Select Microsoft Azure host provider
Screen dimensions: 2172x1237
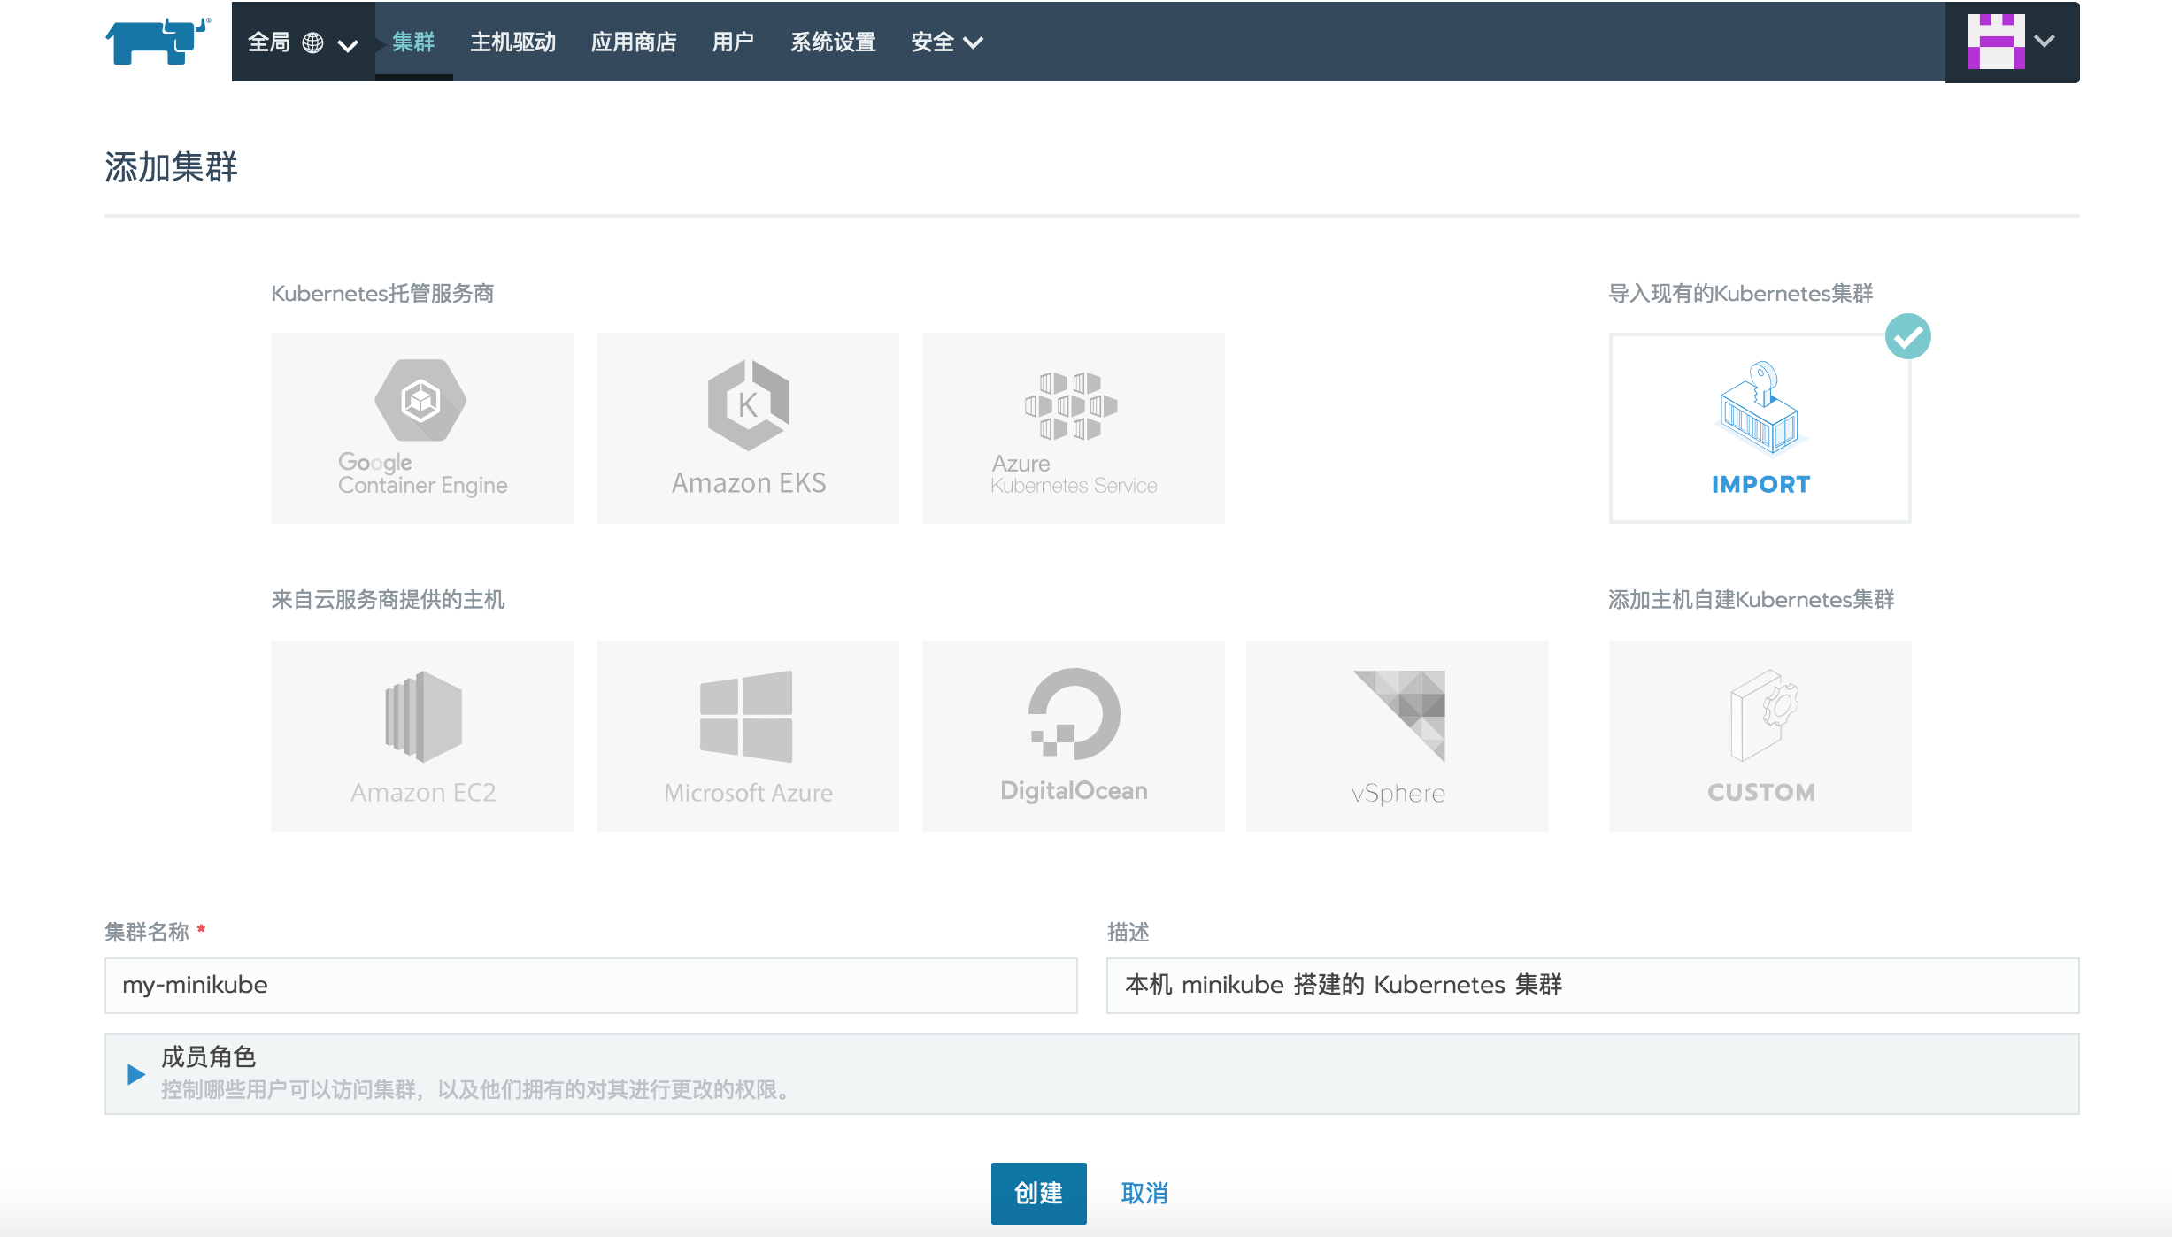click(748, 736)
